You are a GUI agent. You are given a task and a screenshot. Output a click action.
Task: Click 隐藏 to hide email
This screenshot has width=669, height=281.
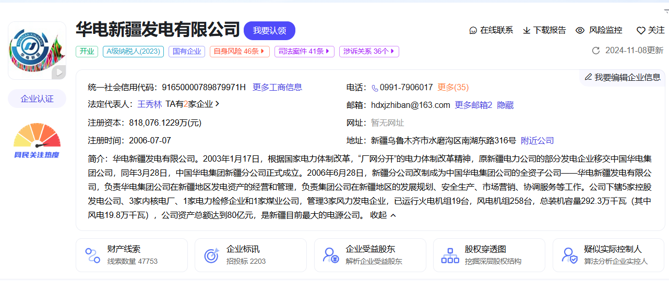[505, 105]
